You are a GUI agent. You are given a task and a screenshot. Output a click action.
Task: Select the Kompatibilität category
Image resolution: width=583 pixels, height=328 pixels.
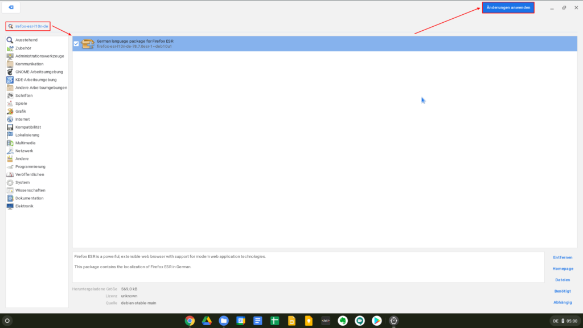[28, 127]
